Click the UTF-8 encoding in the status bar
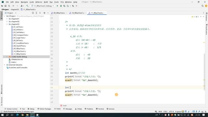208x117 pixels. [x=171, y=111]
